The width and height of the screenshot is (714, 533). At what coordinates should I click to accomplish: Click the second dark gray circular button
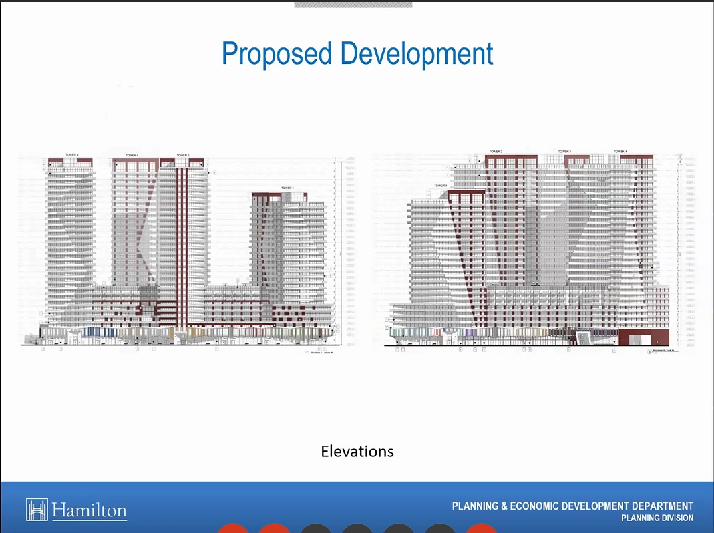pos(357,528)
